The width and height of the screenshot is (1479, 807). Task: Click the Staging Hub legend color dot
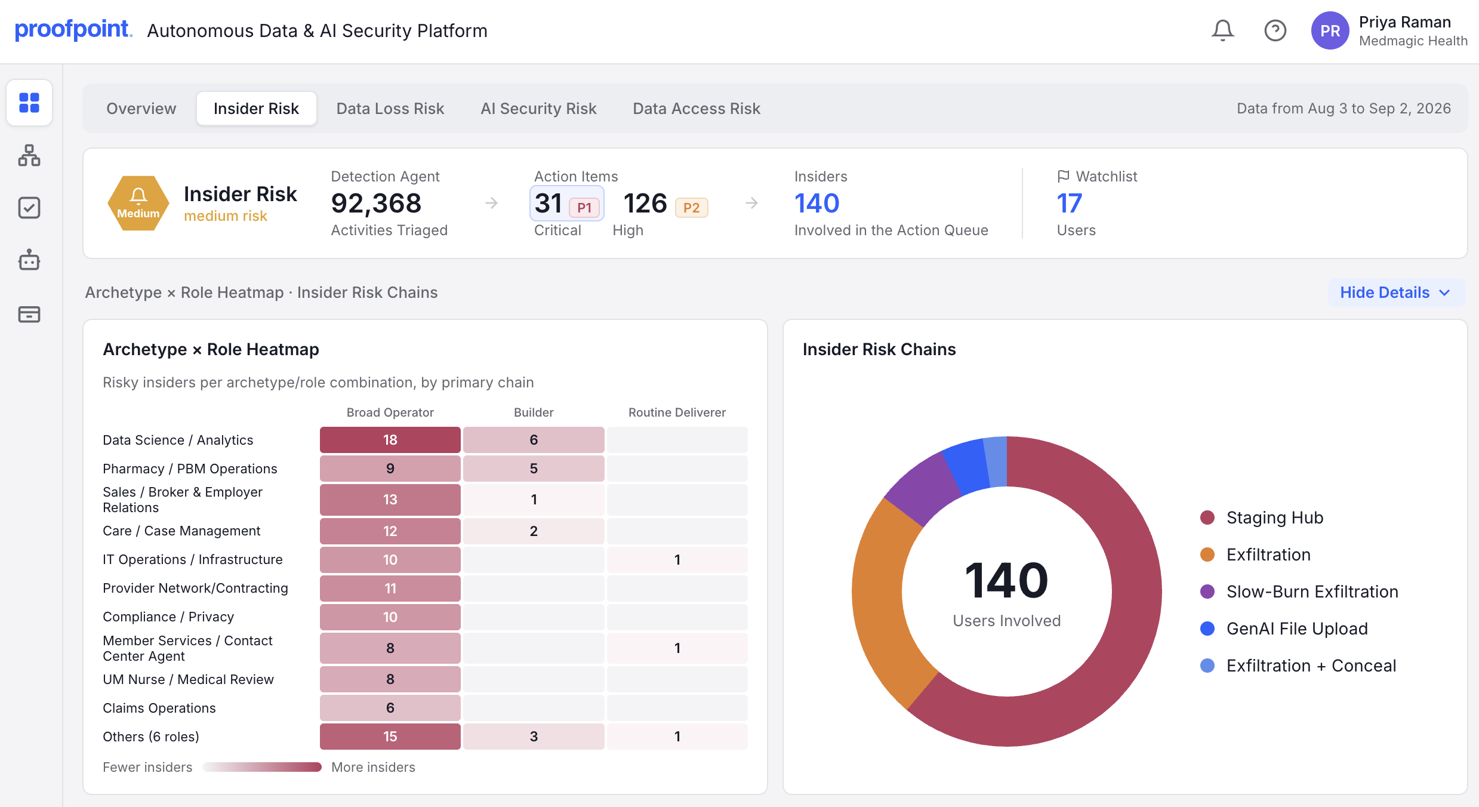point(1207,518)
